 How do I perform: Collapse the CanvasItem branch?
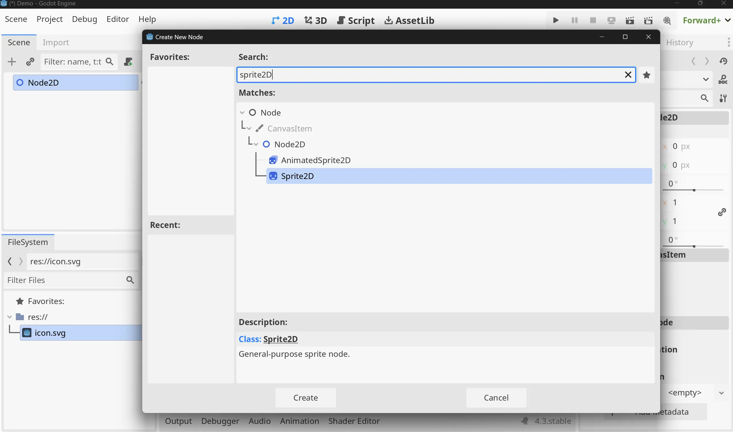click(249, 128)
